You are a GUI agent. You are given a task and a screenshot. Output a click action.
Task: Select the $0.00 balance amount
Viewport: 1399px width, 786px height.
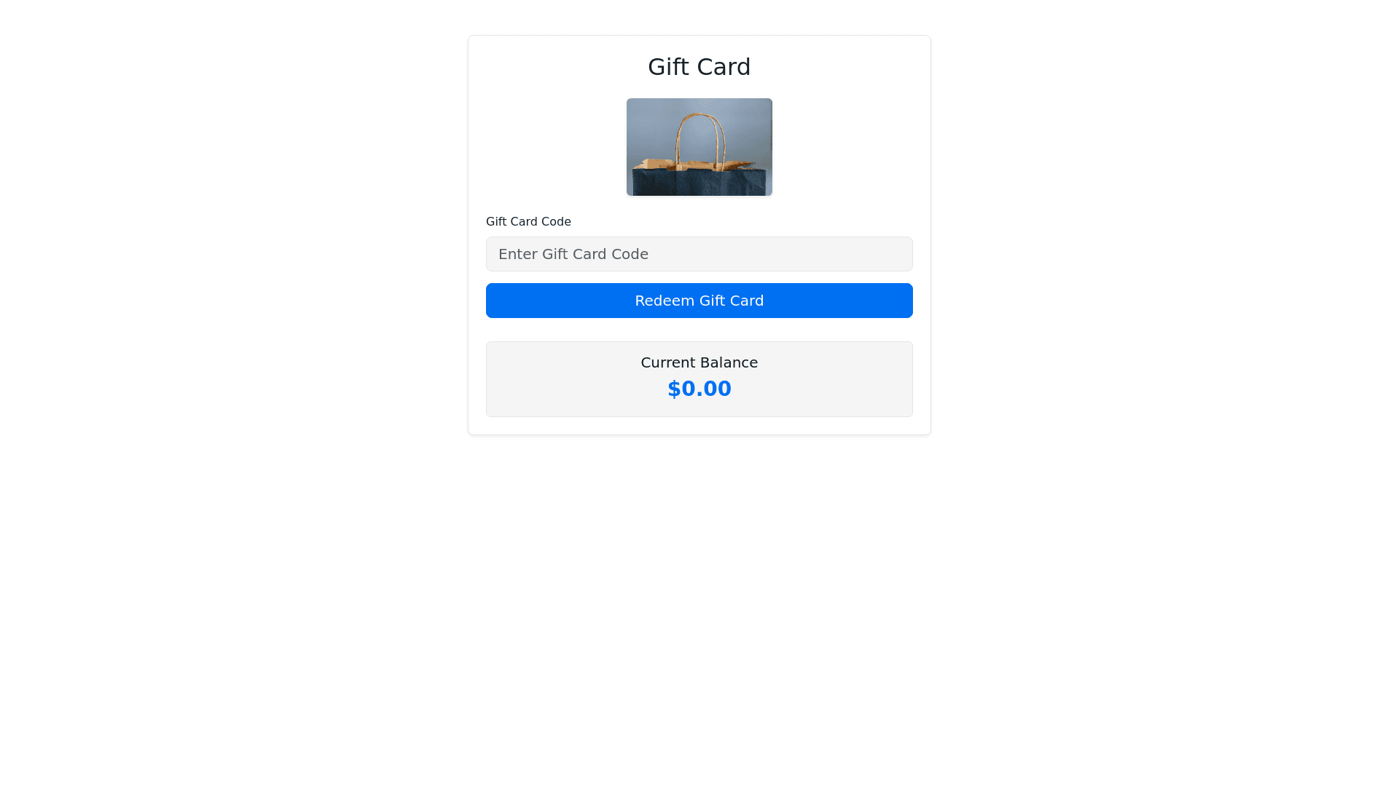pyautogui.click(x=699, y=389)
